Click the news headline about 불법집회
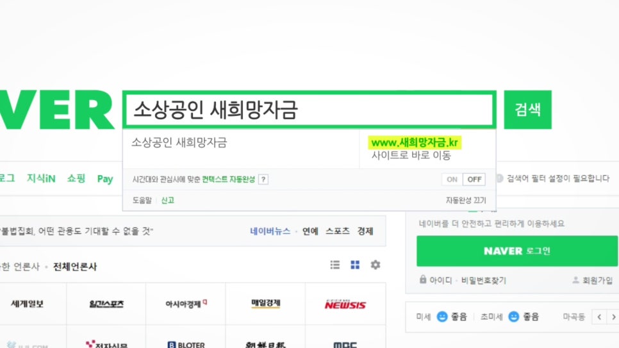This screenshot has width=619, height=348. point(77,231)
